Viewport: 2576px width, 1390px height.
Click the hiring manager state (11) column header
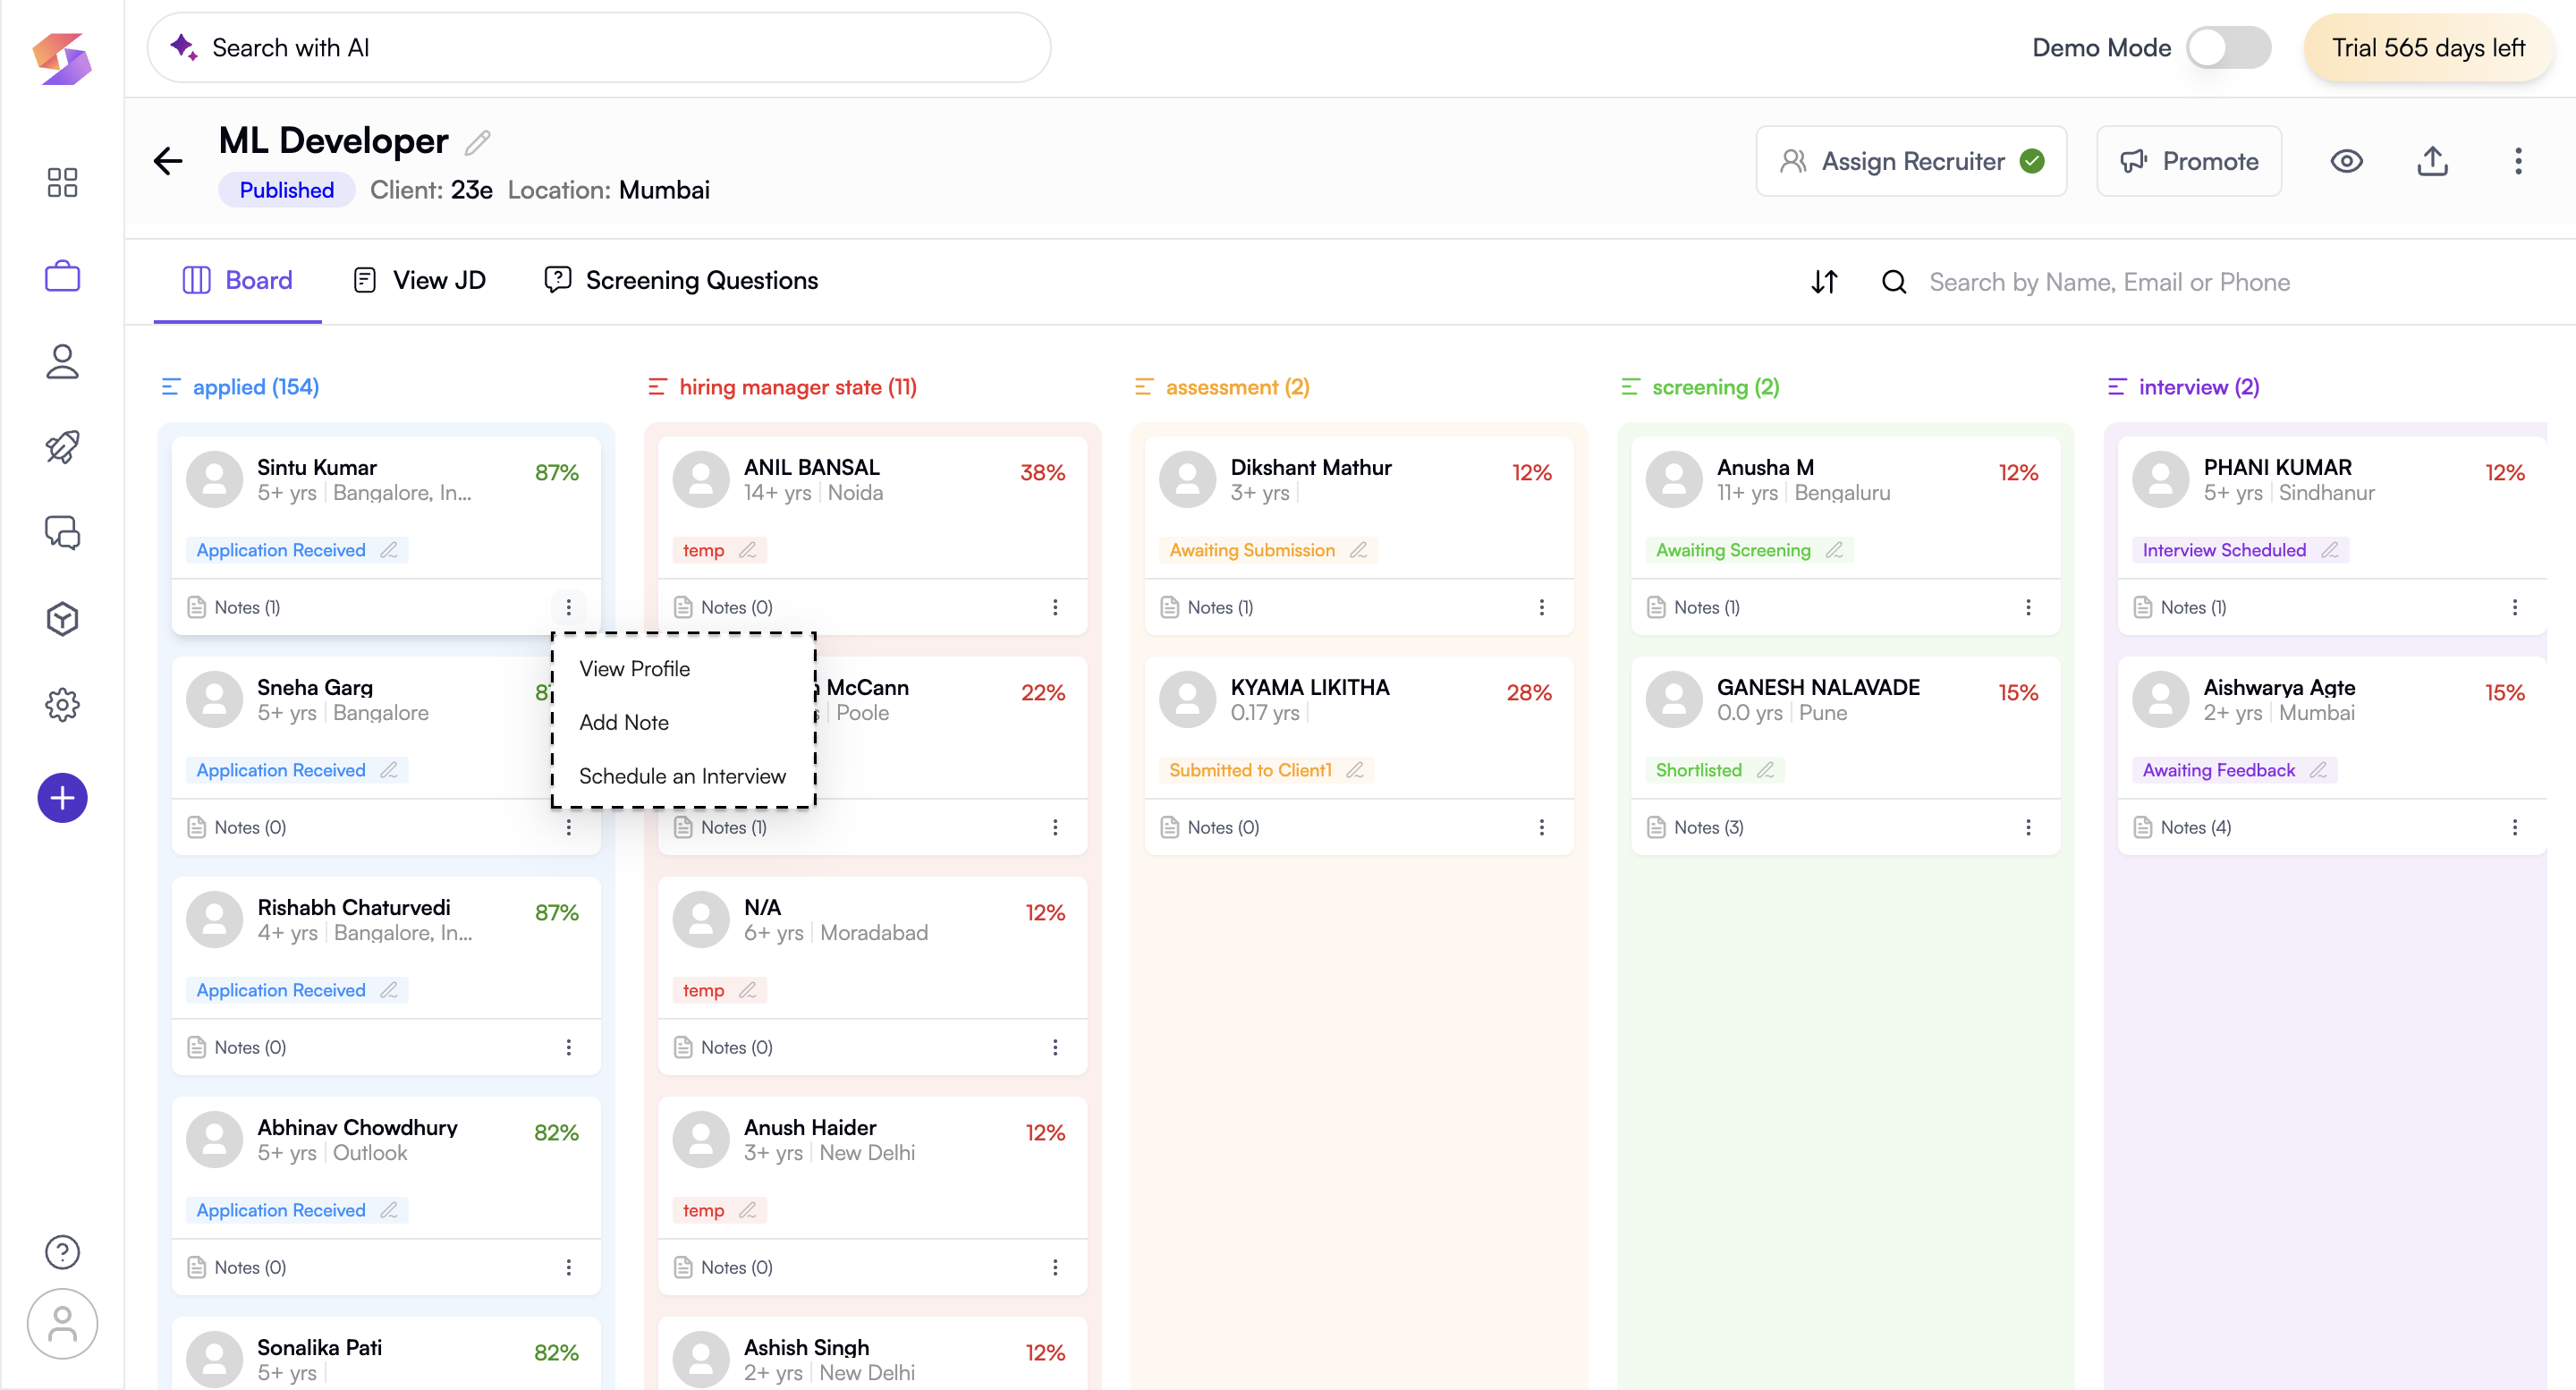click(x=782, y=387)
